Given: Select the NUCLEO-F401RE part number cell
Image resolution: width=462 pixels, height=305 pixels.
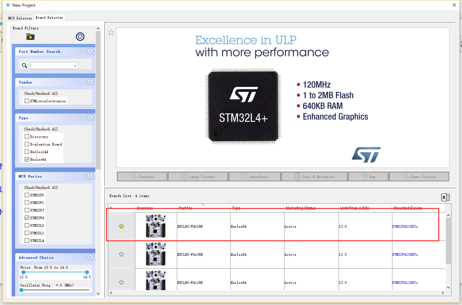Looking at the screenshot, I should 203,226.
